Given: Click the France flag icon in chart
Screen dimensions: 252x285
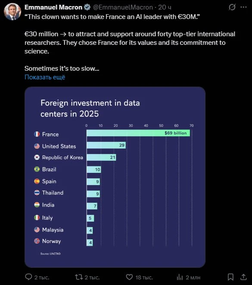Looking at the screenshot, I should (x=37, y=134).
